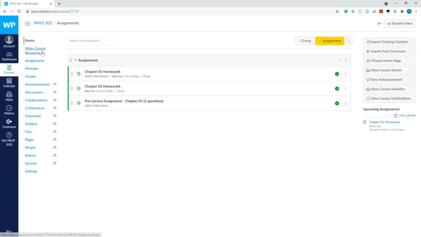The image size is (421, 237).
Task: Click the browser address bar
Action: pyautogui.click(x=180, y=12)
